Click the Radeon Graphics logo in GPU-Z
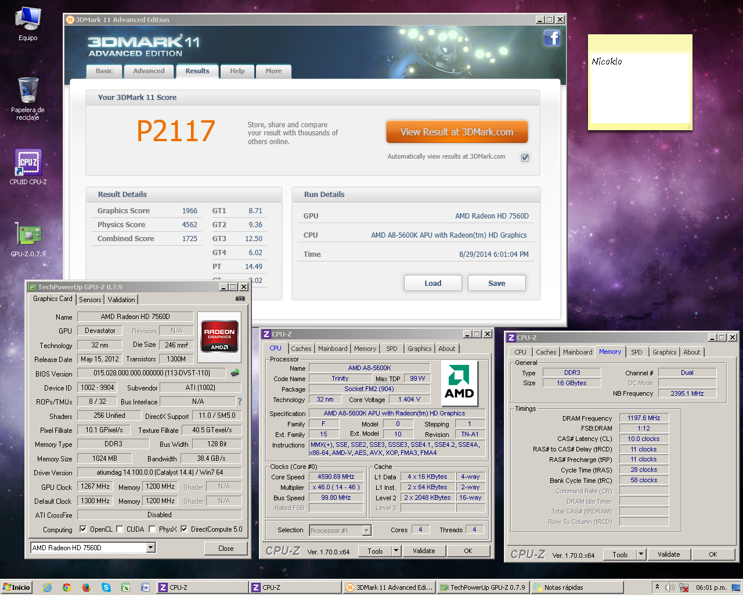The height and width of the screenshot is (595, 743). tap(219, 336)
